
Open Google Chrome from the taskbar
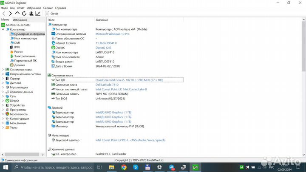point(124,167)
